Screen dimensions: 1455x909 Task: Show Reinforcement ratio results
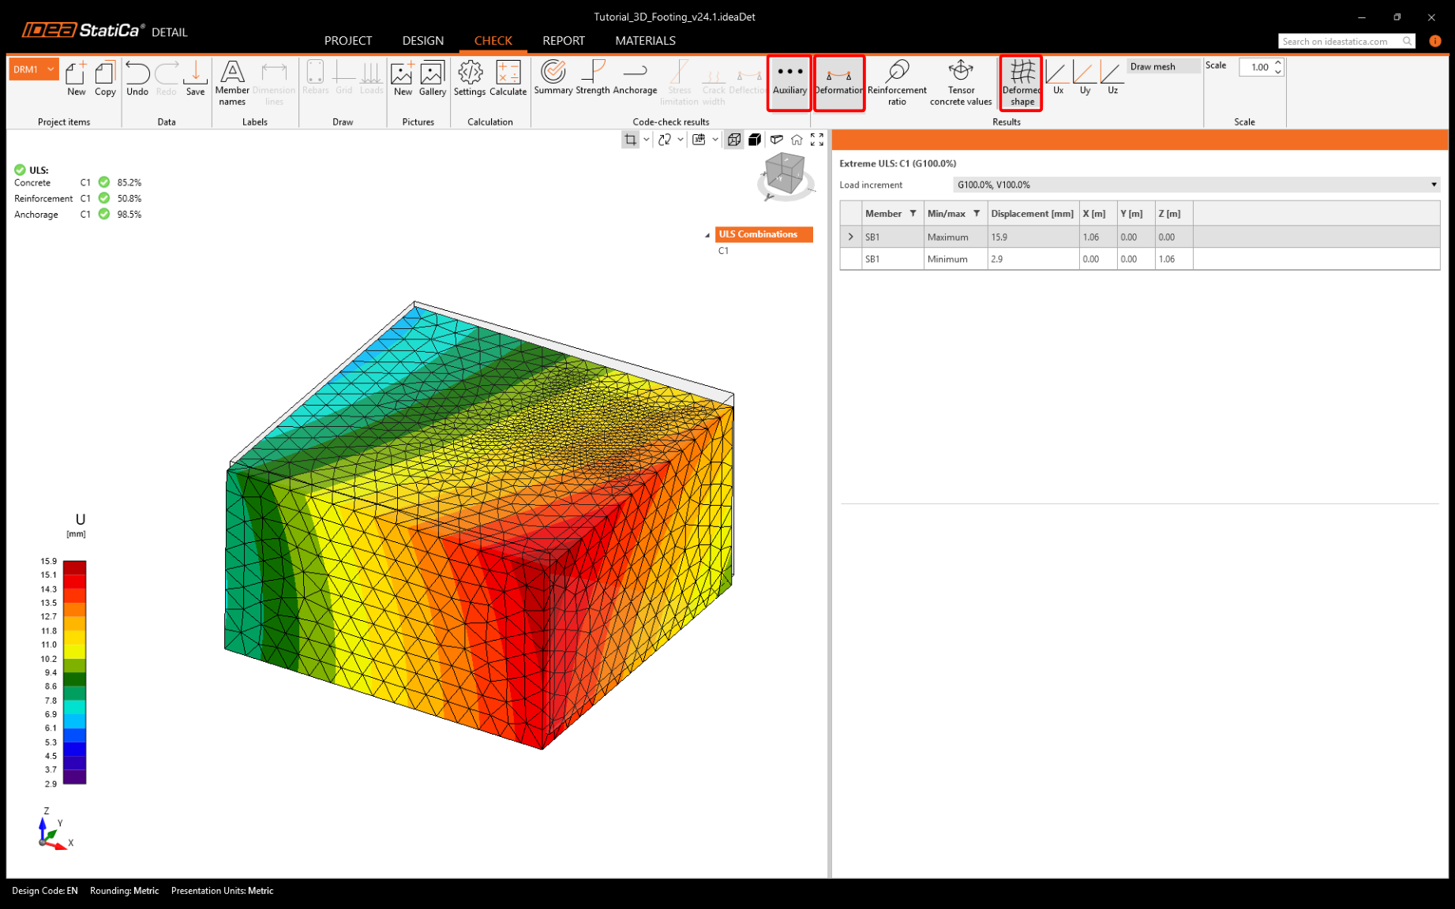click(x=897, y=83)
